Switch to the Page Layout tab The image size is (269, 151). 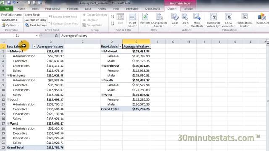(53, 8)
